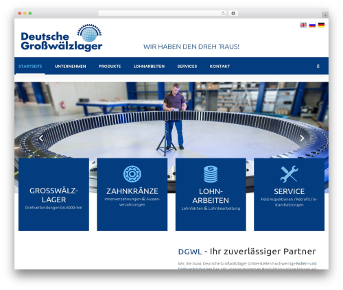Open the Services menu item
The height and width of the screenshot is (290, 343).
(187, 67)
